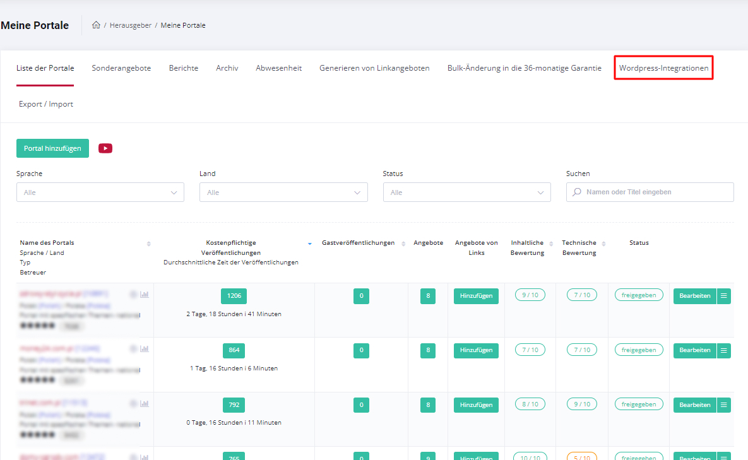
Task: Click the 1206 publications count badge
Action: pos(234,296)
